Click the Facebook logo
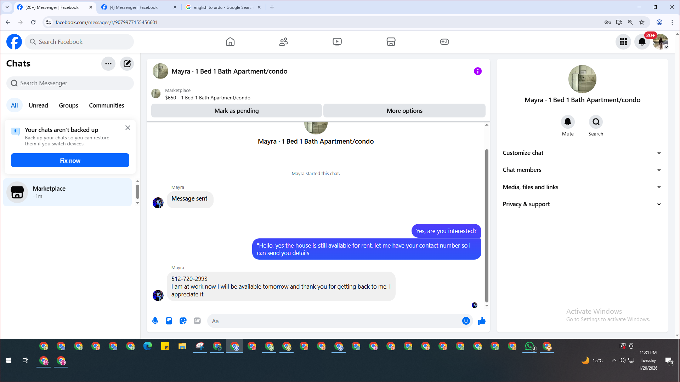Viewport: 680px width, 382px height. (x=14, y=42)
